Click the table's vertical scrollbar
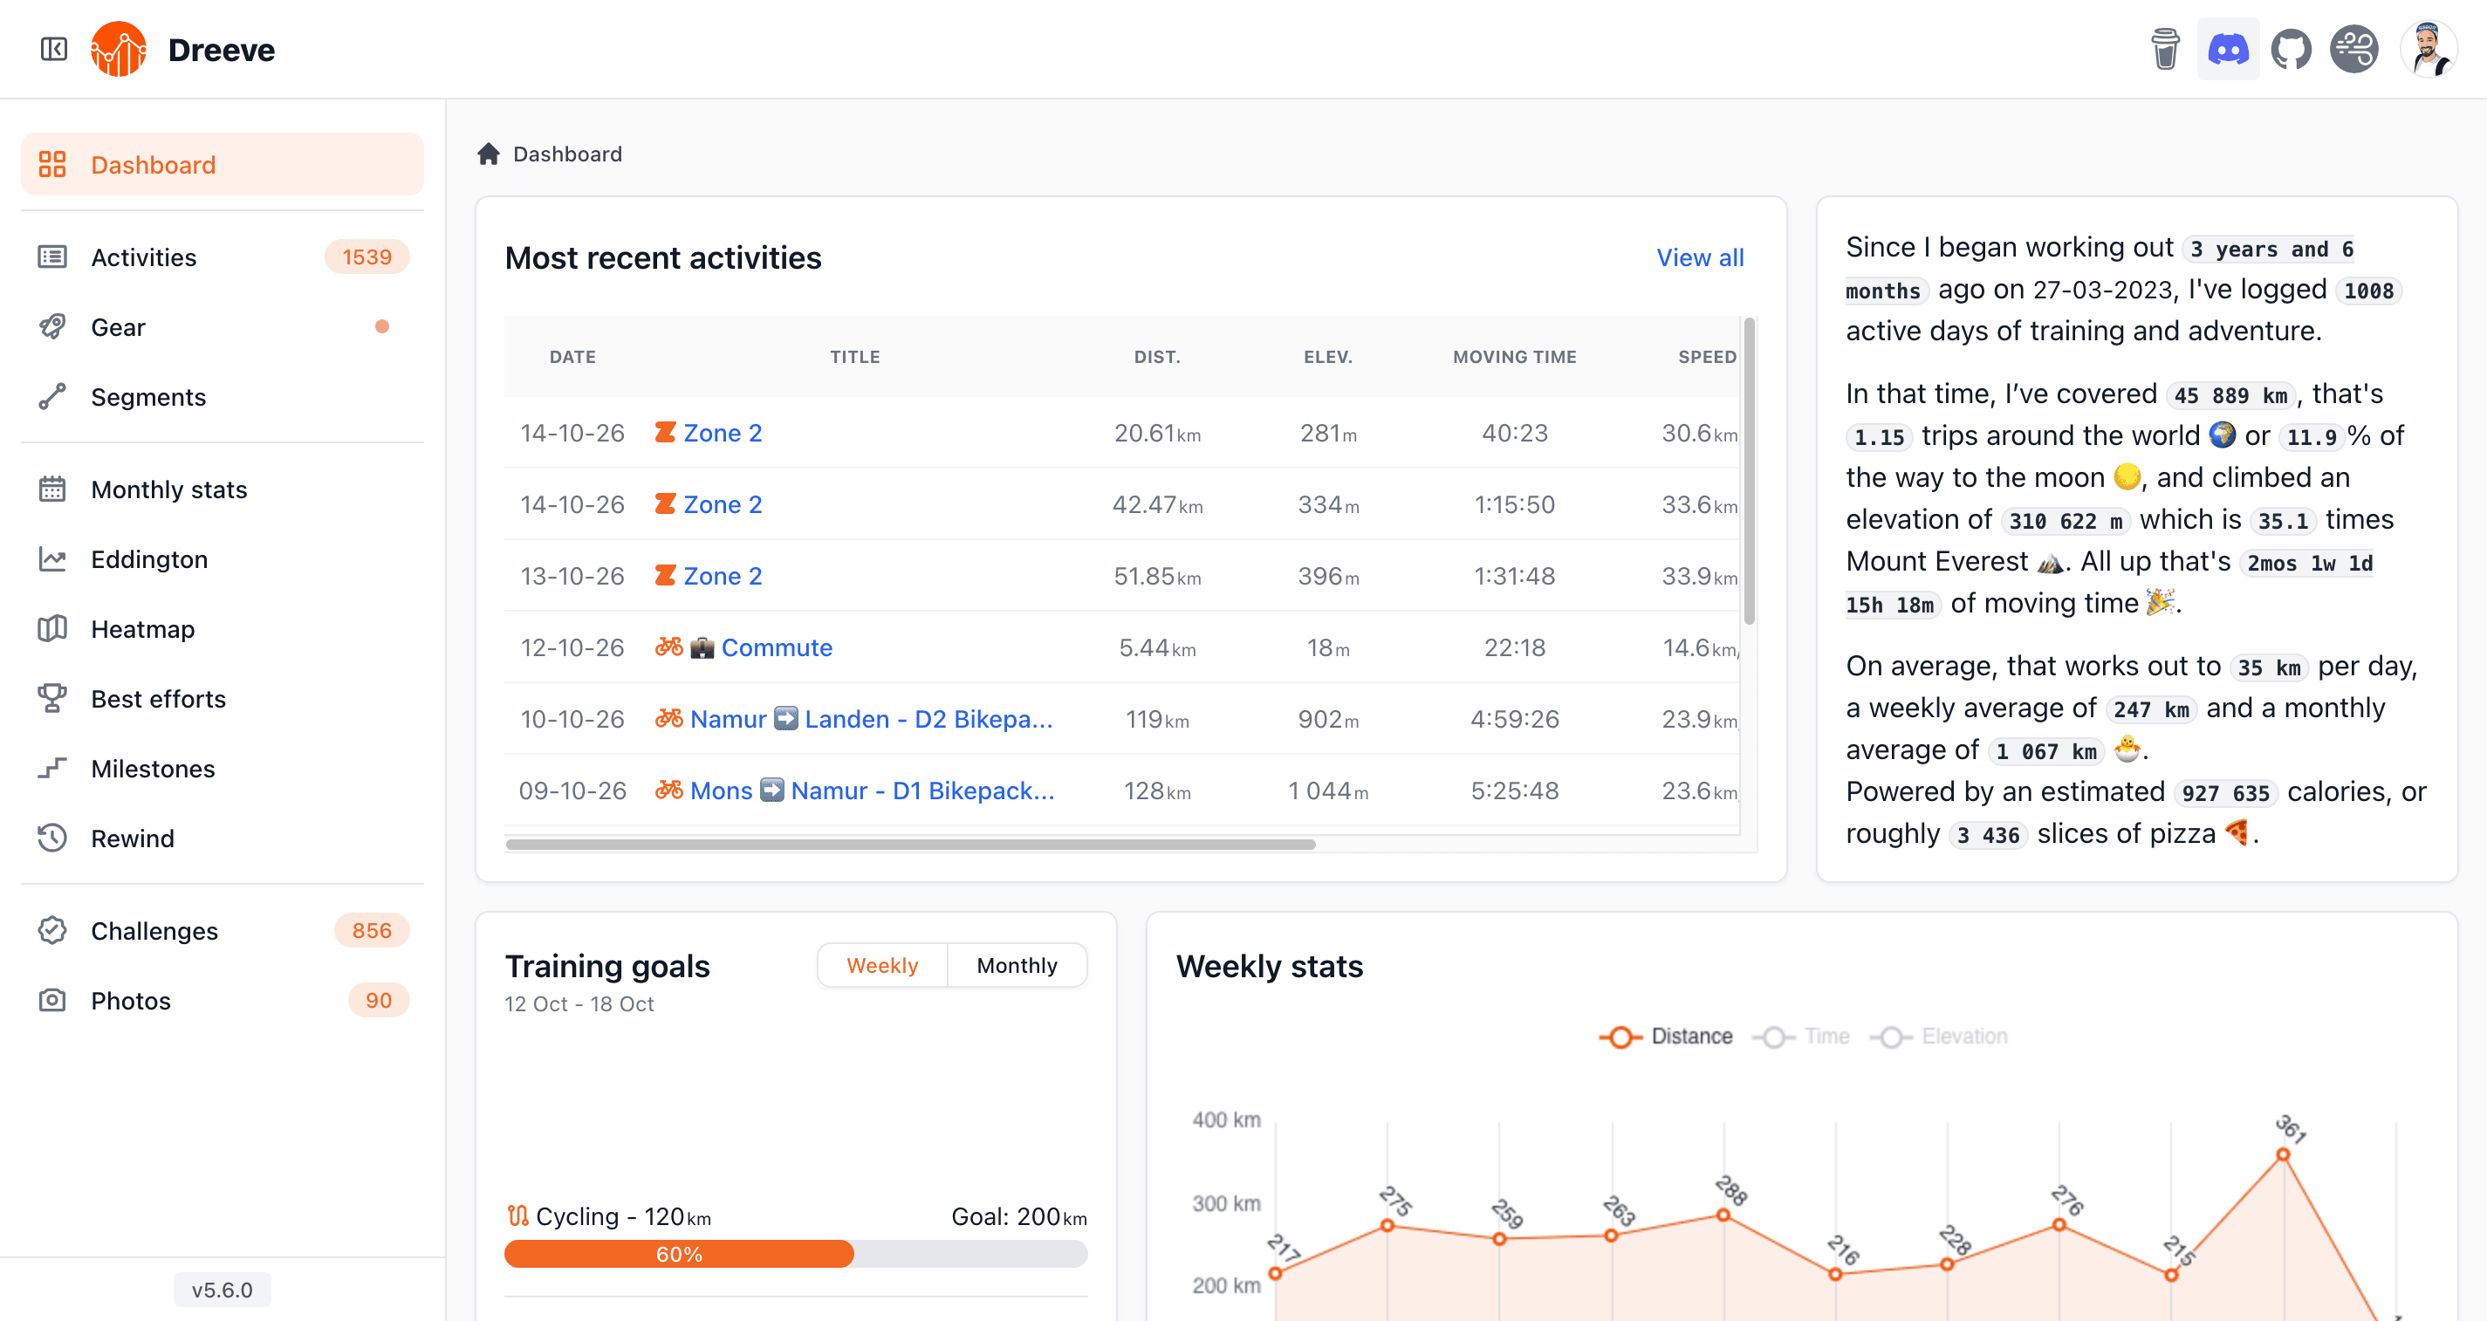The width and height of the screenshot is (2487, 1321). (1749, 471)
